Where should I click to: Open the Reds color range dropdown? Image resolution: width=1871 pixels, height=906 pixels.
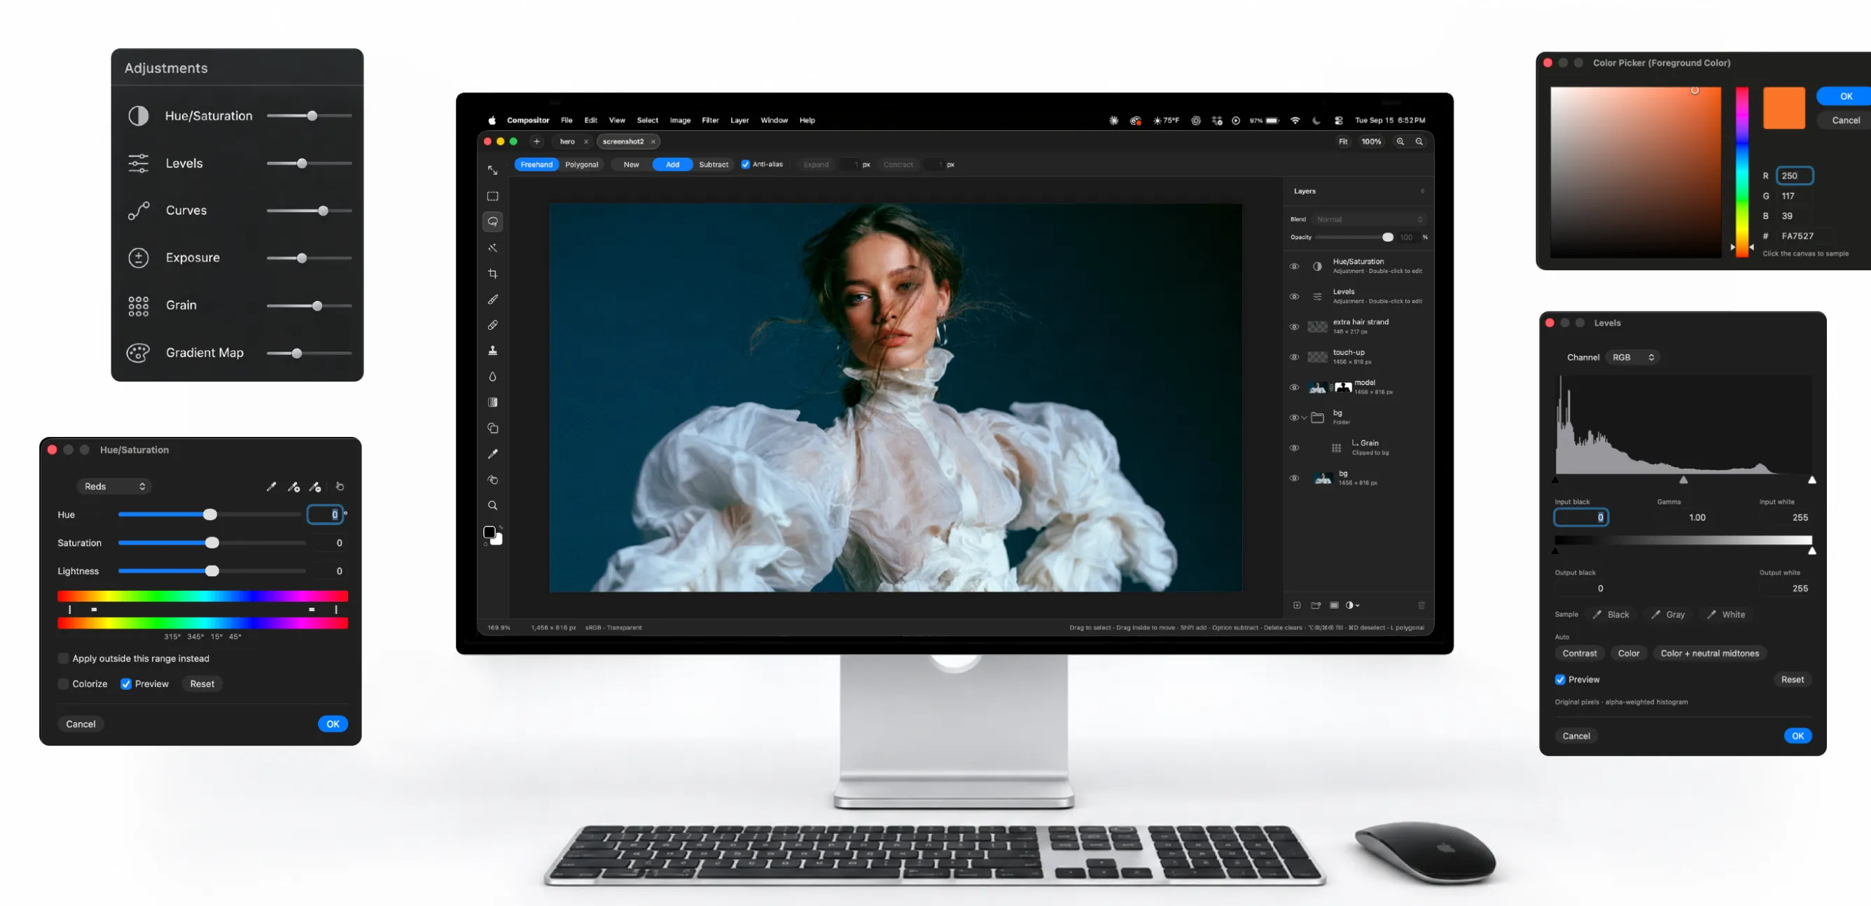tap(114, 487)
